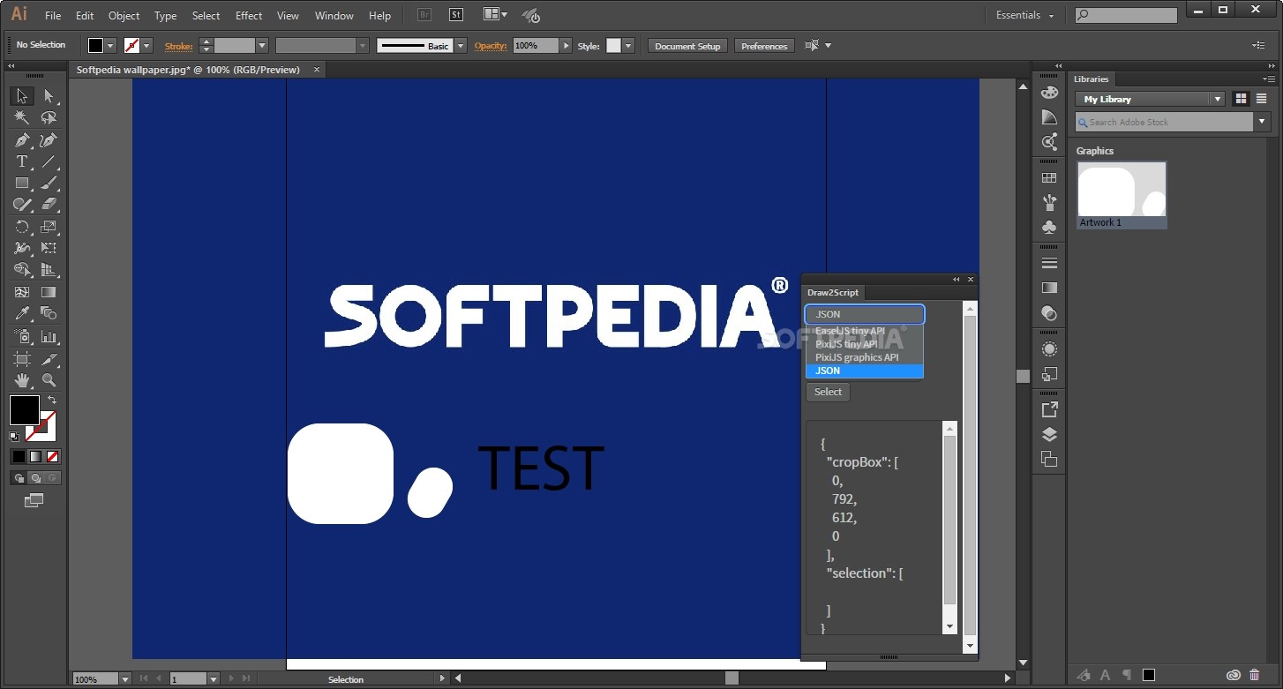The height and width of the screenshot is (689, 1283).
Task: Select the Zoom tool
Action: 49,380
